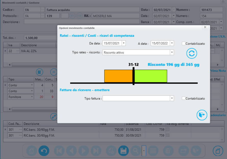
Task: Click the exit door icon in the Opzioni dialog
Action: [x=202, y=115]
